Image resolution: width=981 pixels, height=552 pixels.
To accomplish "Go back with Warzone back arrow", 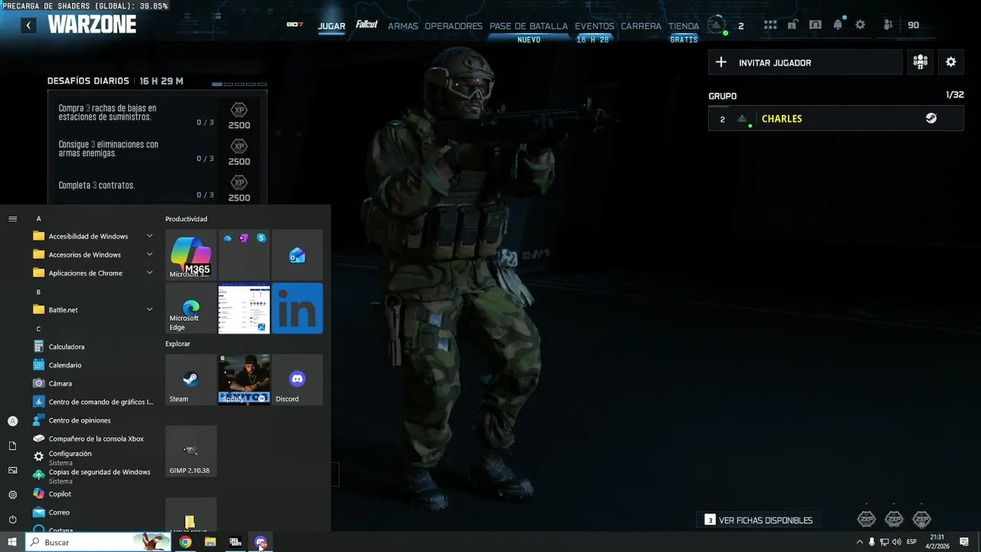I will (x=28, y=25).
